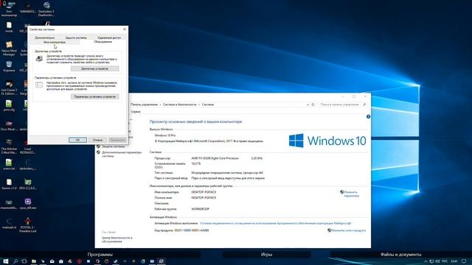The width and height of the screenshot is (472, 265).
Task: Switch to the Удаленный доступ tab
Action: point(109,38)
